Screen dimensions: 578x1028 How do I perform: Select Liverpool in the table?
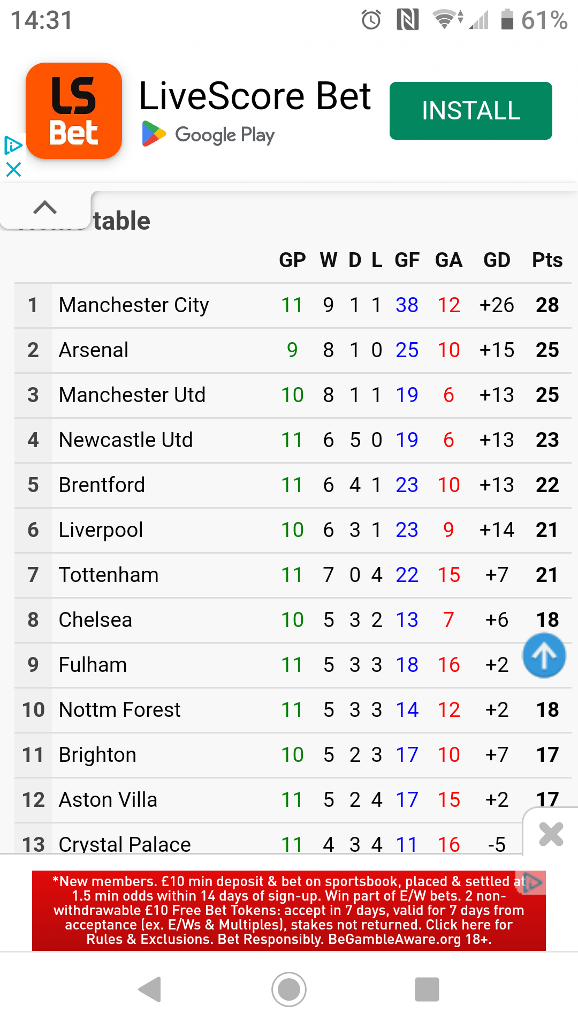(x=101, y=530)
